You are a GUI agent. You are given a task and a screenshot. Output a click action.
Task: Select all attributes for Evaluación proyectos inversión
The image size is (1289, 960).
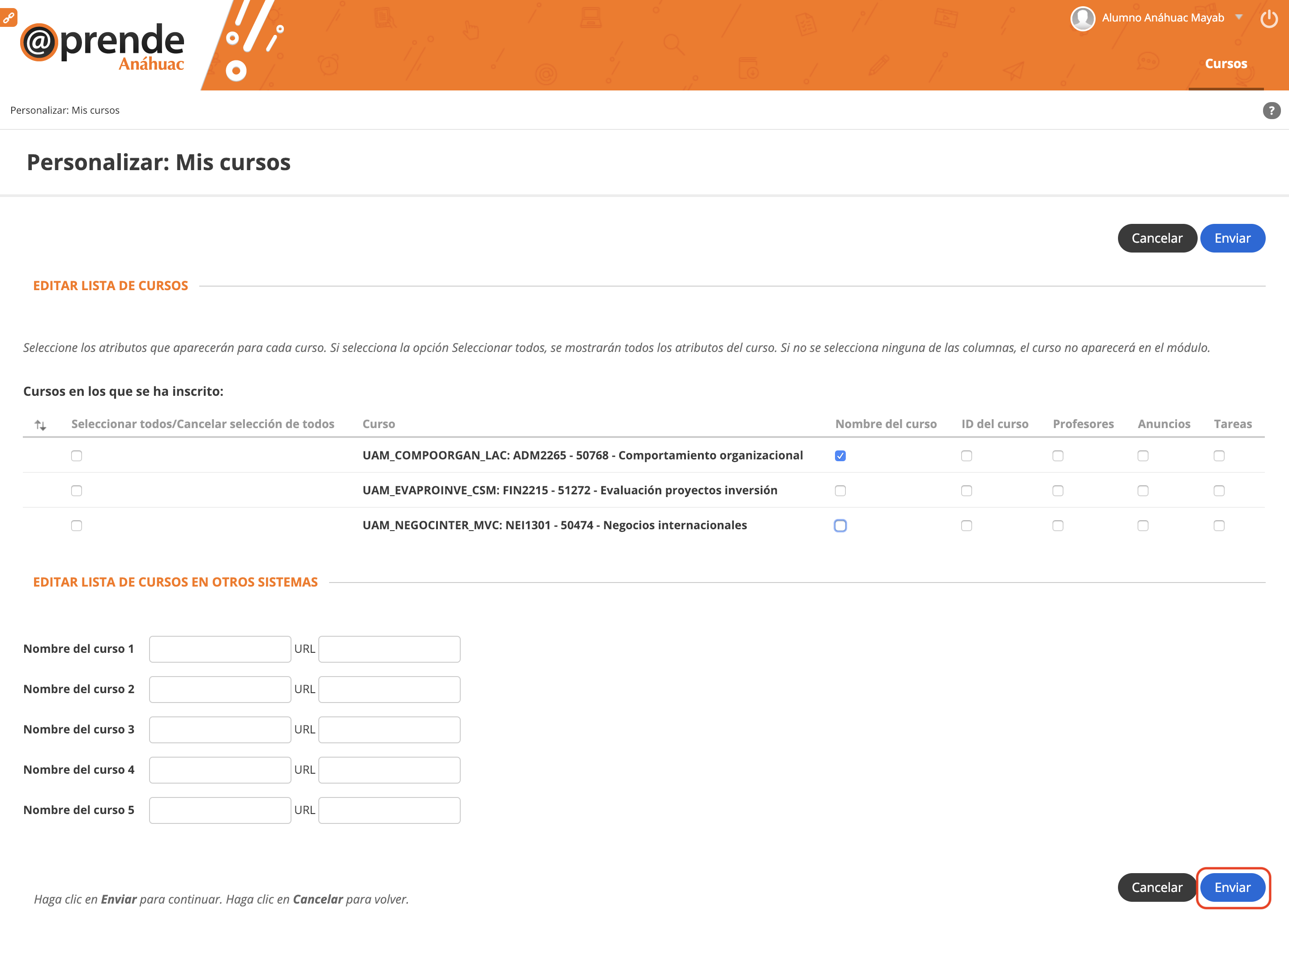coord(77,491)
